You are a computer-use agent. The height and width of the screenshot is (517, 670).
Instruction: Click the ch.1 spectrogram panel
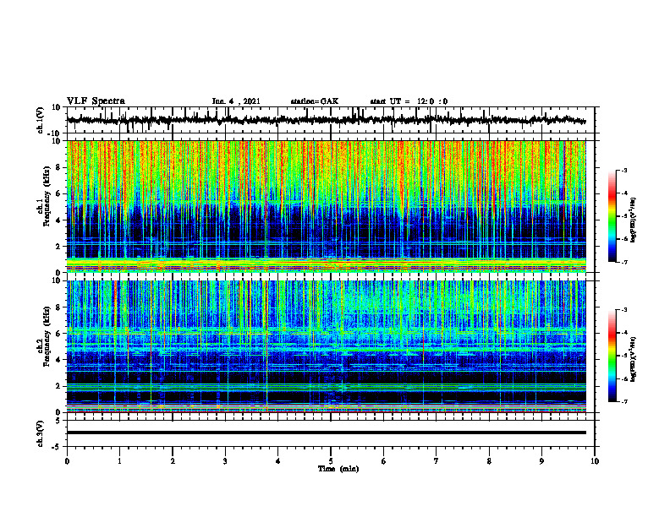326,206
